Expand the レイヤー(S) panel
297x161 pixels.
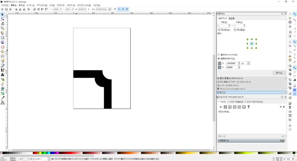pos(251,85)
